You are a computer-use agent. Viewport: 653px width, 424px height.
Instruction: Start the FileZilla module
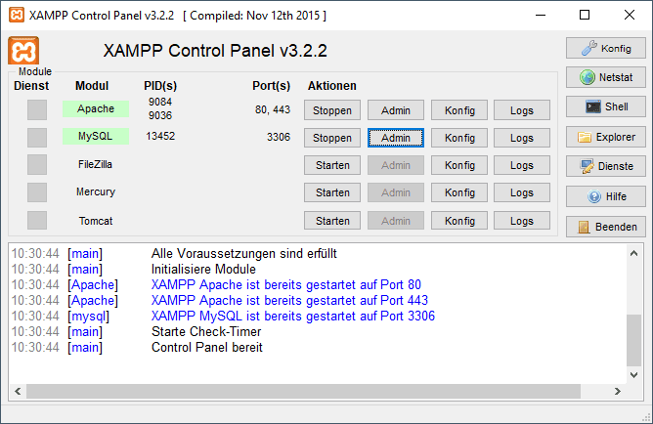click(x=332, y=165)
